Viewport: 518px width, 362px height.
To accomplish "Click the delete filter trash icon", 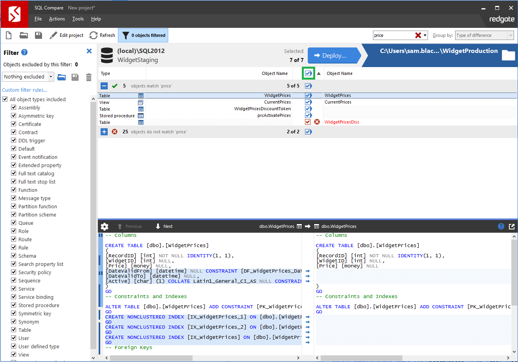I will (89, 77).
